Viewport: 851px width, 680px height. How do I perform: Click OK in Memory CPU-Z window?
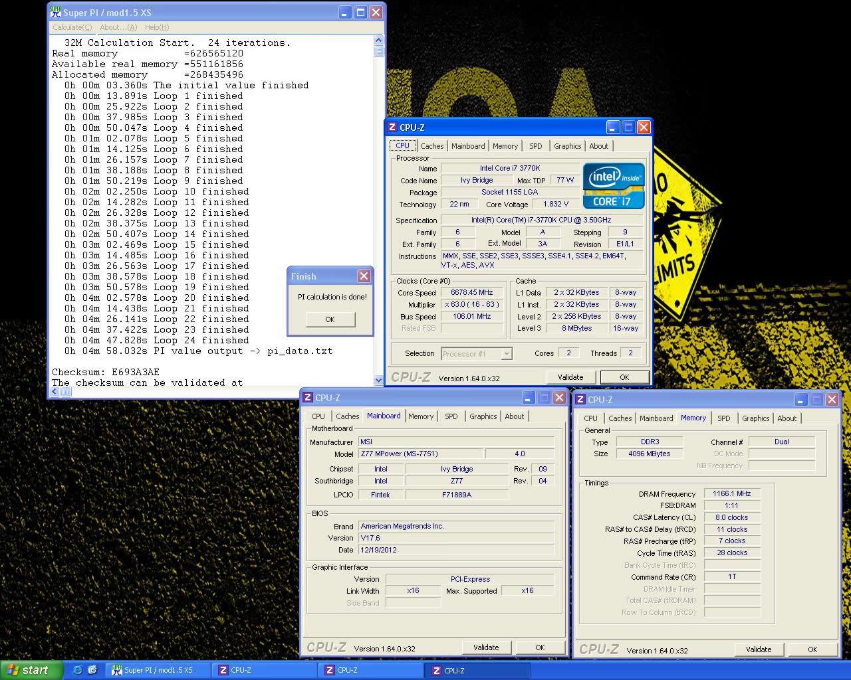point(812,649)
